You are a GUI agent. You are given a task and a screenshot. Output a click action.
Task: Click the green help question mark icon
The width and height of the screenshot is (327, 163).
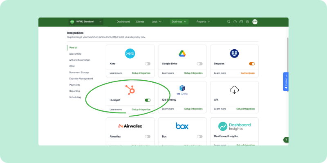tap(286, 140)
